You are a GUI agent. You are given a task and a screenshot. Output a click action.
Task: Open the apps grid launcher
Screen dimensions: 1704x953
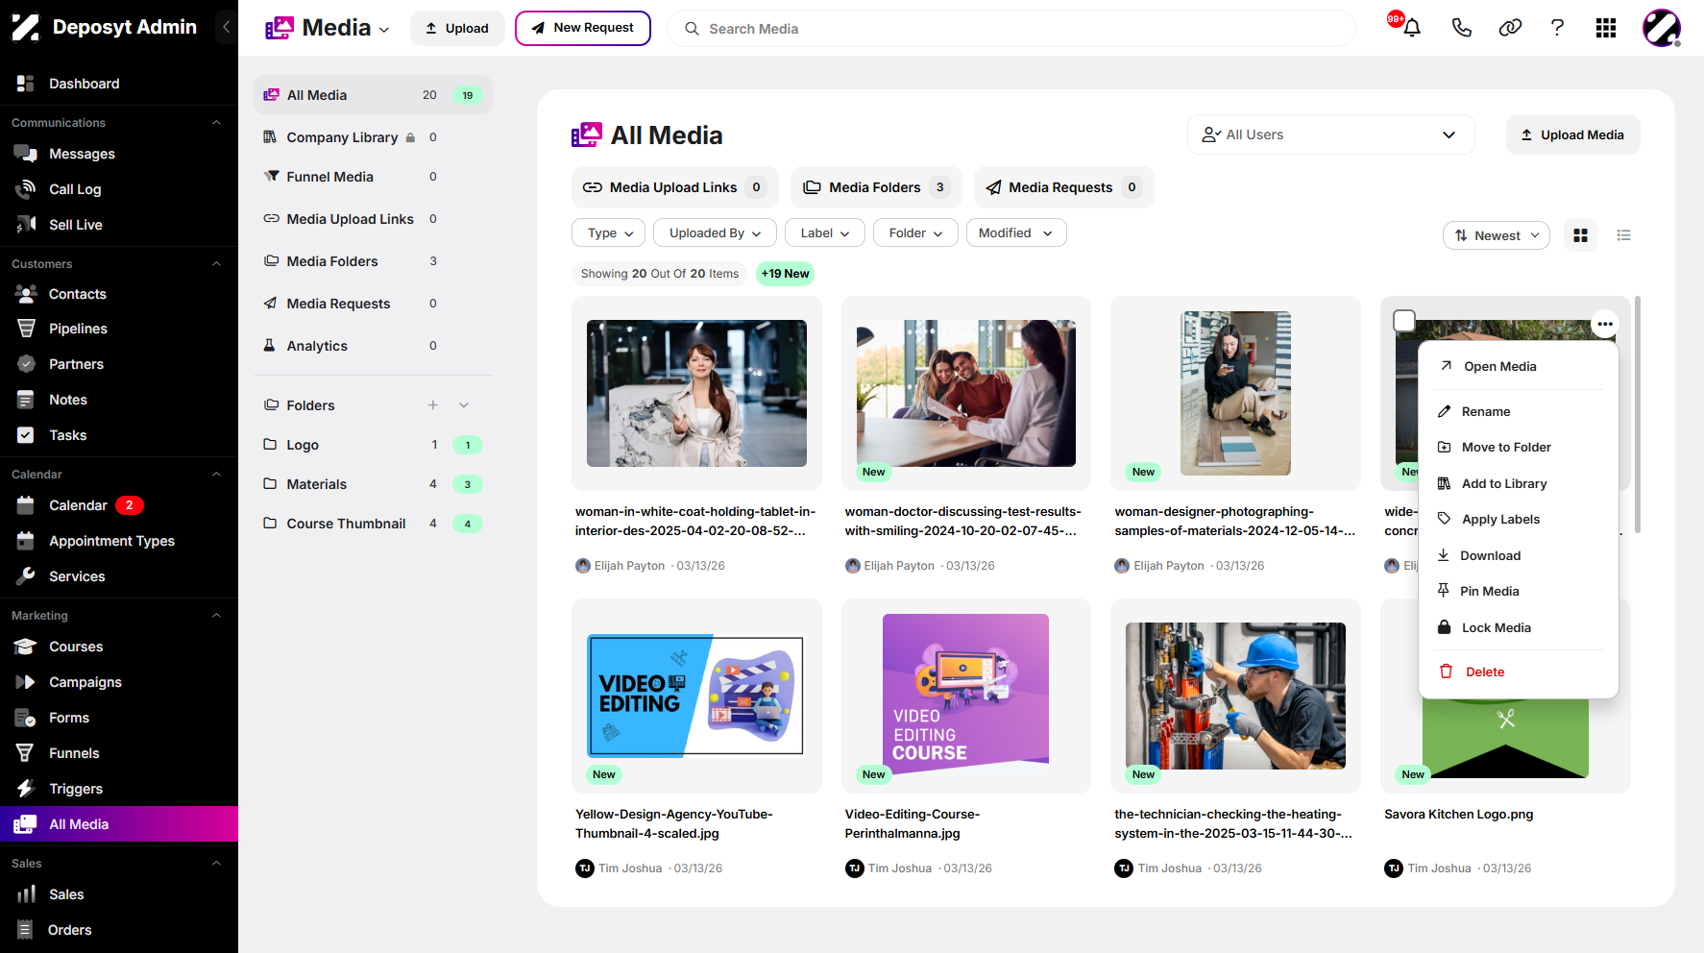tap(1606, 28)
